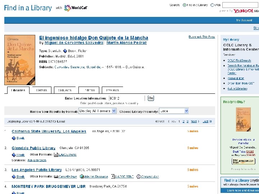Screen dimensions: 259x194
Task: Switch to the Details tab
Action: [42, 90]
